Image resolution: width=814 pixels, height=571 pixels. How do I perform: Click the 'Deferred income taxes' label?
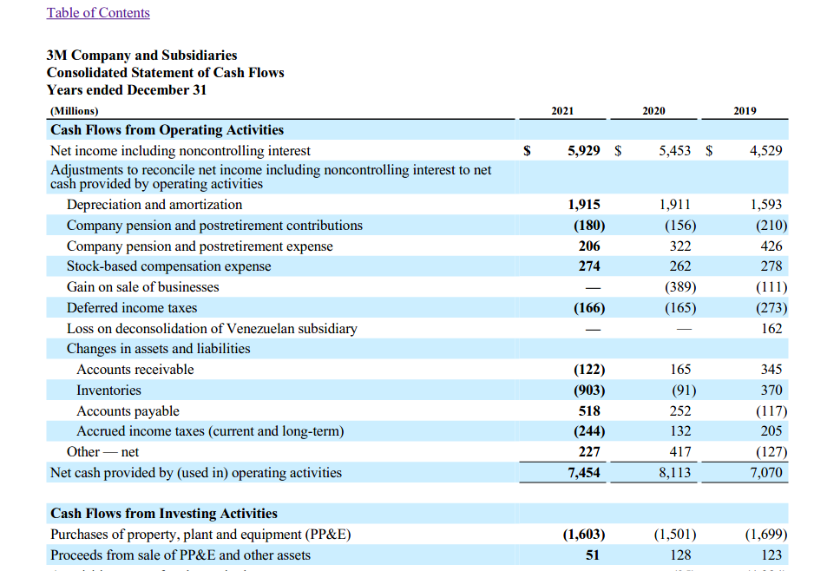click(132, 308)
